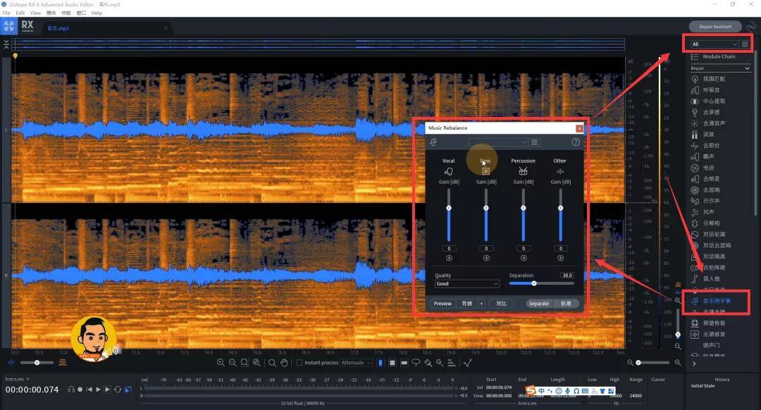Viewport: 761px width, 410px height.
Task: Select the lasso selection tool
Action: [416, 363]
